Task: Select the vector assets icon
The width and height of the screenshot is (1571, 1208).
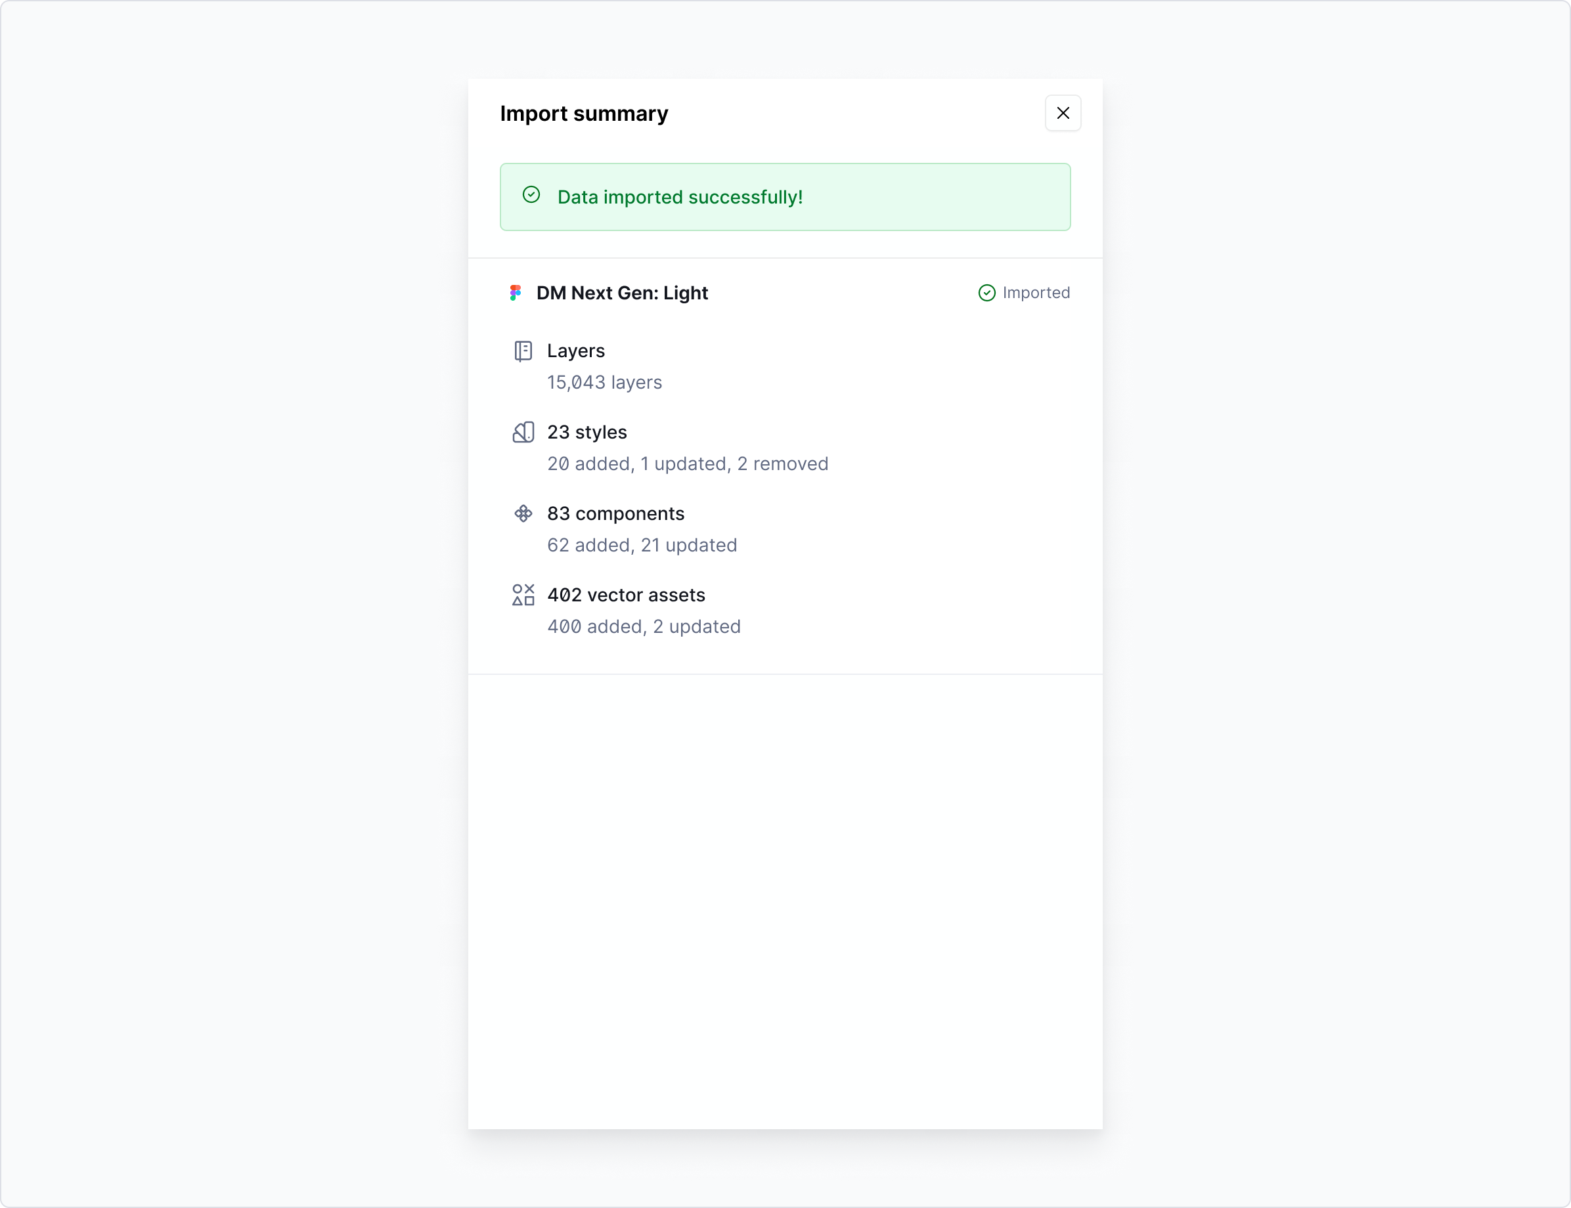Action: [523, 595]
